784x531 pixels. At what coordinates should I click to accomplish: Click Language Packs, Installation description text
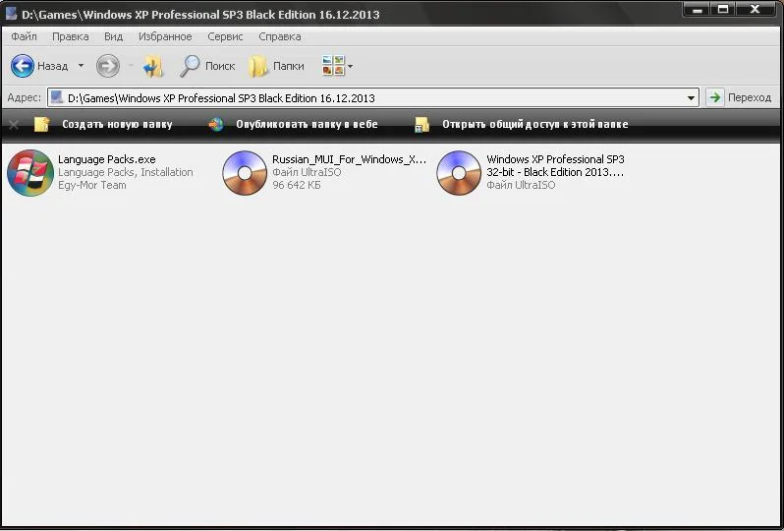point(126,172)
